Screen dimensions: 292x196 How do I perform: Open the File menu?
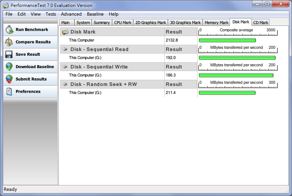[x=9, y=14]
